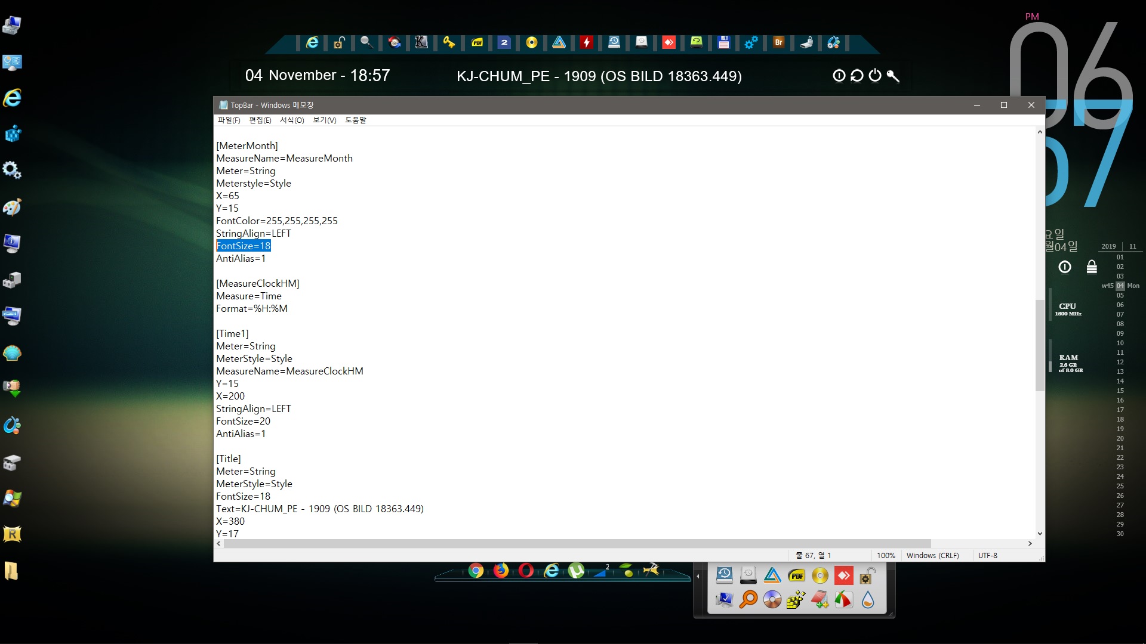The image size is (1146, 644).
Task: Open the gold key icon in top dock
Action: [x=449, y=42]
